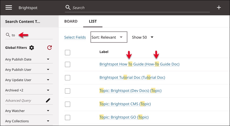Click the Label column header
Image resolution: width=230 pixels, height=126 pixels.
(104, 52)
